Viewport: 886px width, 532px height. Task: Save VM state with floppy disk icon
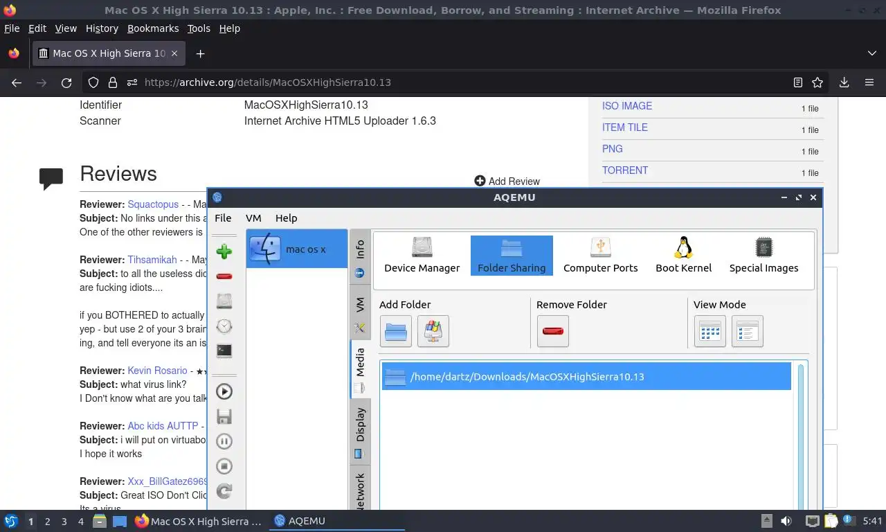pos(224,416)
